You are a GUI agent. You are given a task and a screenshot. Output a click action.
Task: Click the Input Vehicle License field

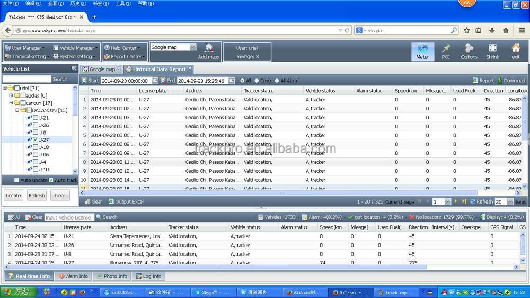69,217
